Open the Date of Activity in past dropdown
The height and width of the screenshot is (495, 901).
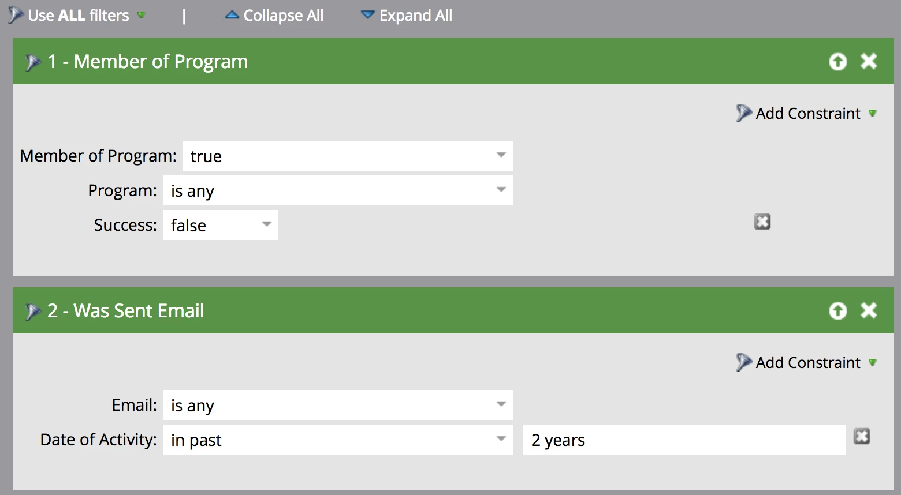click(338, 440)
